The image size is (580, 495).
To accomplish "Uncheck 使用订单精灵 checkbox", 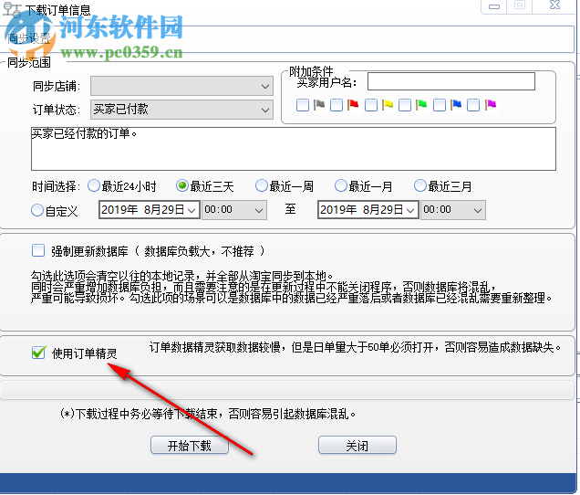I will [x=39, y=353].
